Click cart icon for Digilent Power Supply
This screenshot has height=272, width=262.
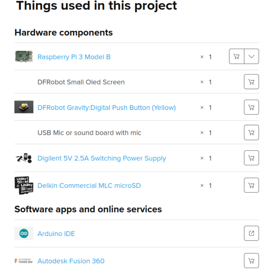[x=251, y=158]
